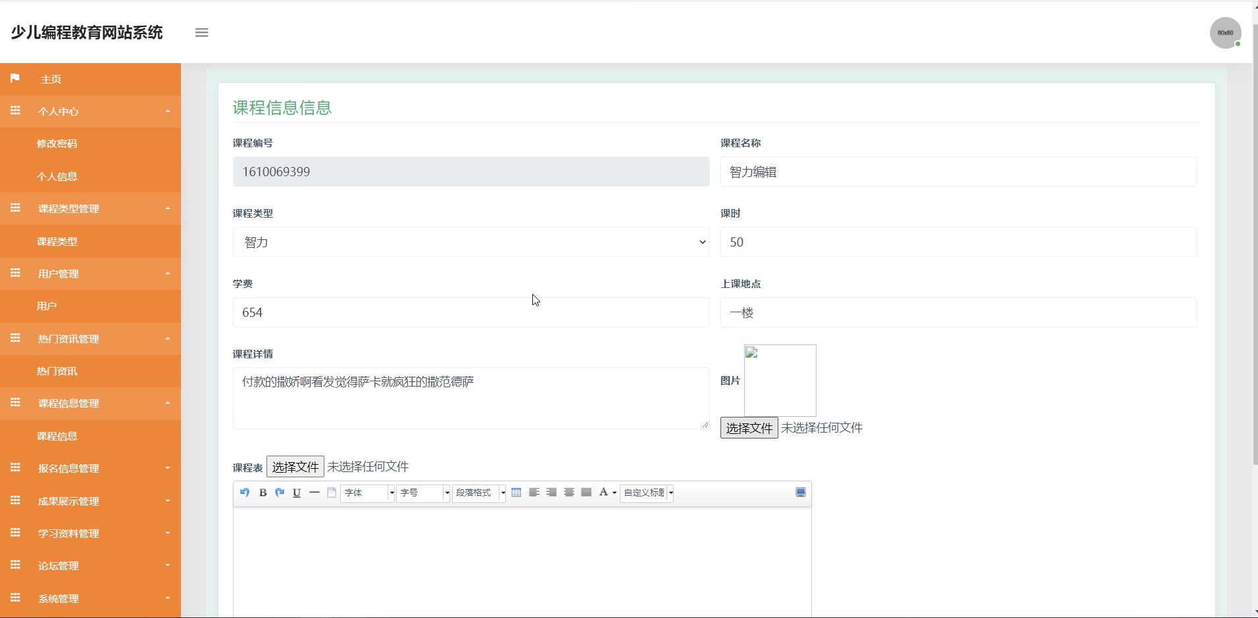Viewport: 1258px width, 618px height.
Task: Click grid icon beside 论坛管理
Action: coord(15,565)
